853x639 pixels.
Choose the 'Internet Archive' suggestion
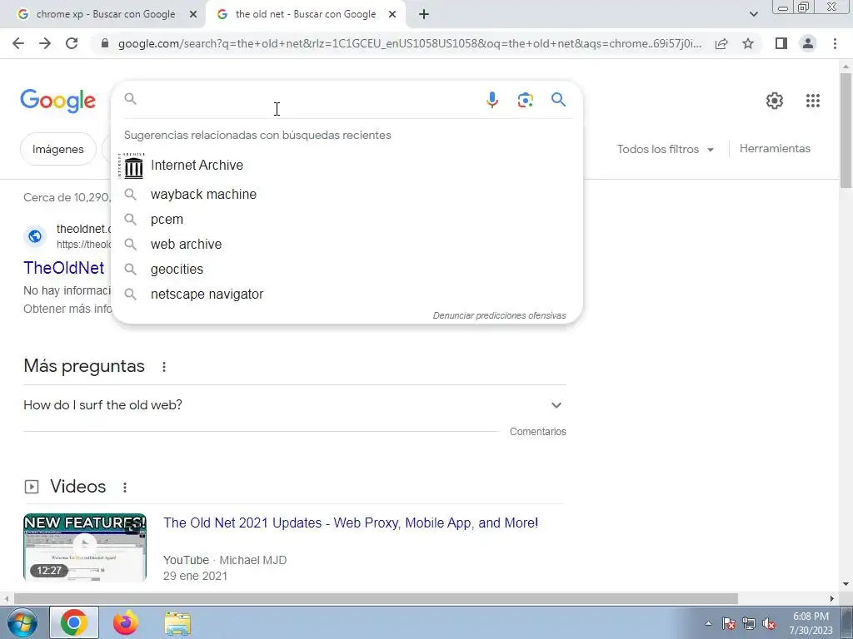[x=347, y=166]
